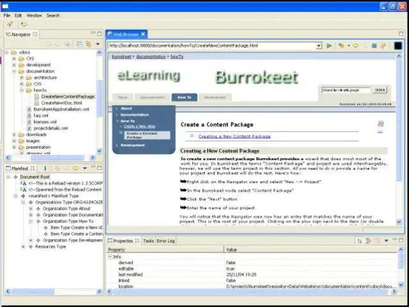Expand Resources Type node
Image resolution: width=409 pixels, height=307 pixels.
tap(23, 247)
